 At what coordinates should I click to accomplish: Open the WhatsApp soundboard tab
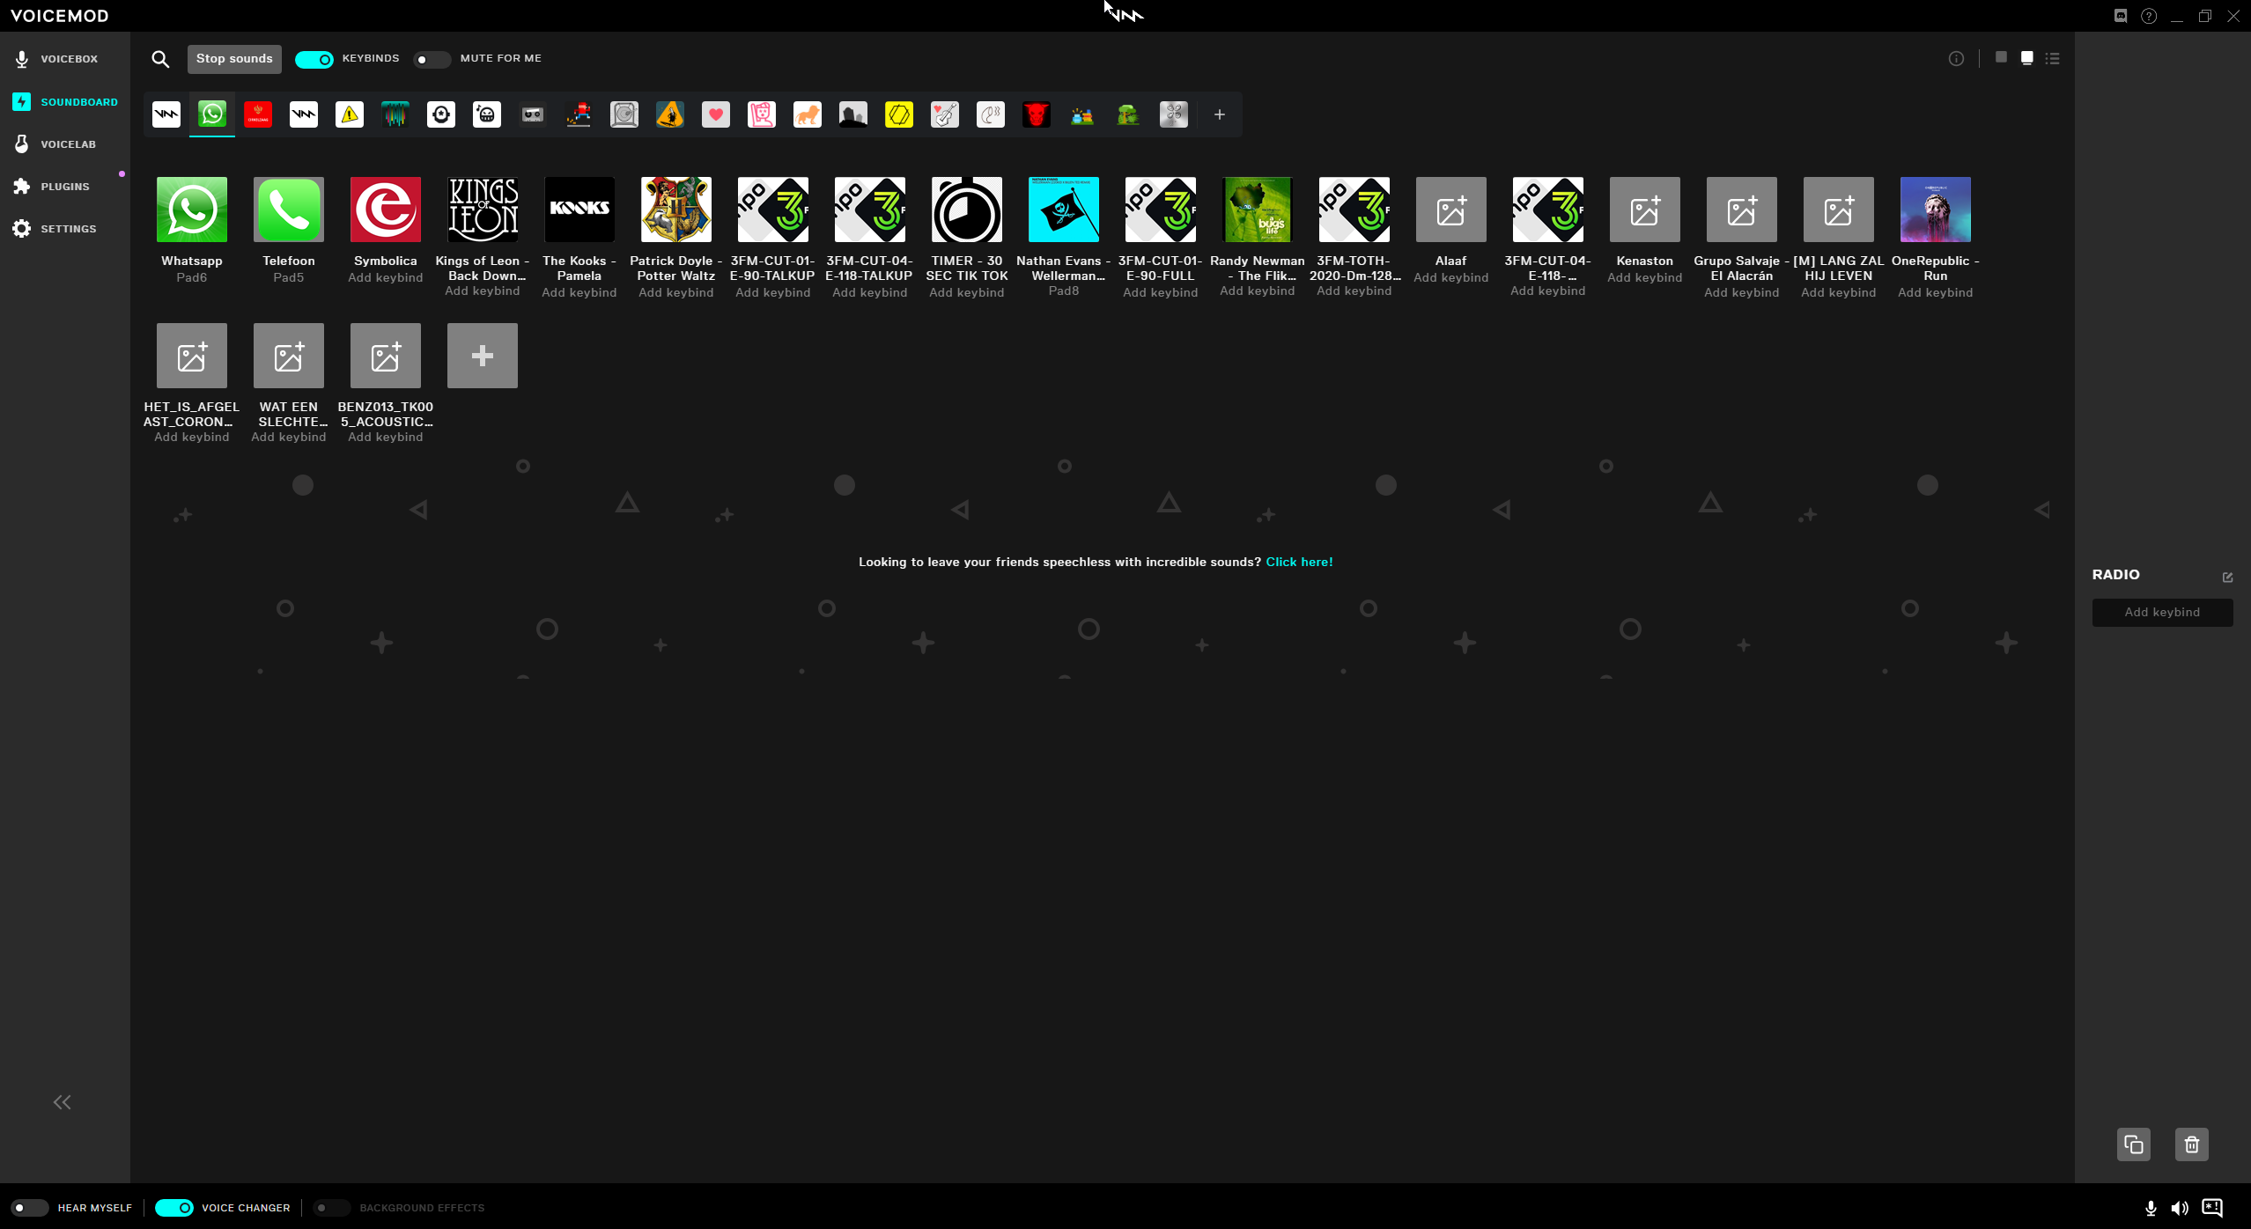(x=212, y=114)
